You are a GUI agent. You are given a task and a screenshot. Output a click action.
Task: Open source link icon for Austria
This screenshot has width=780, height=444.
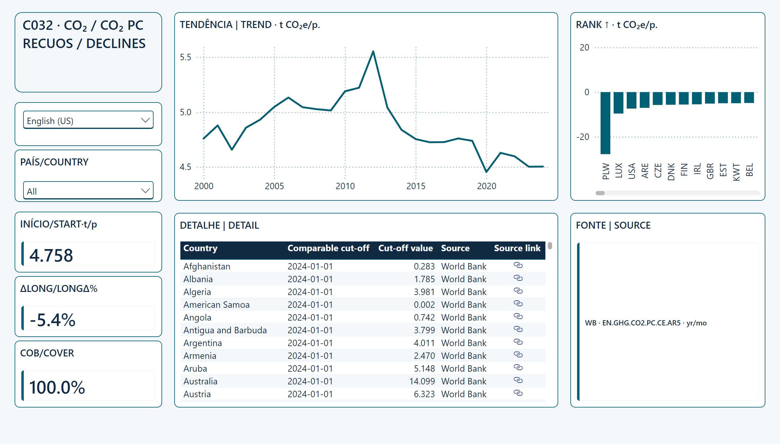tap(518, 394)
